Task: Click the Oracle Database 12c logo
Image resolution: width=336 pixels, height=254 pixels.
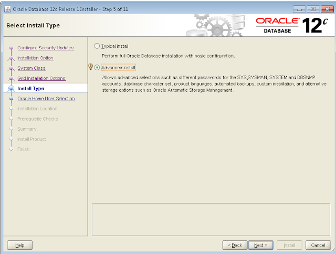Action: 292,25
